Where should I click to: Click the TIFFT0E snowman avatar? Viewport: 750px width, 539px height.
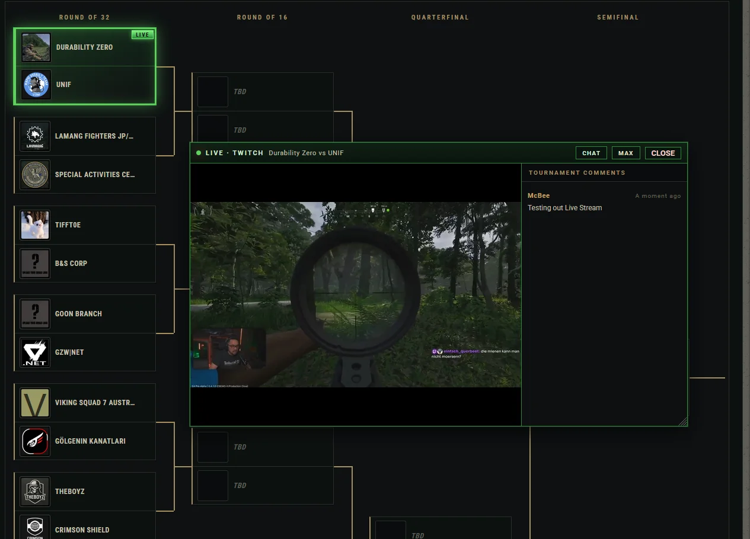(x=35, y=225)
